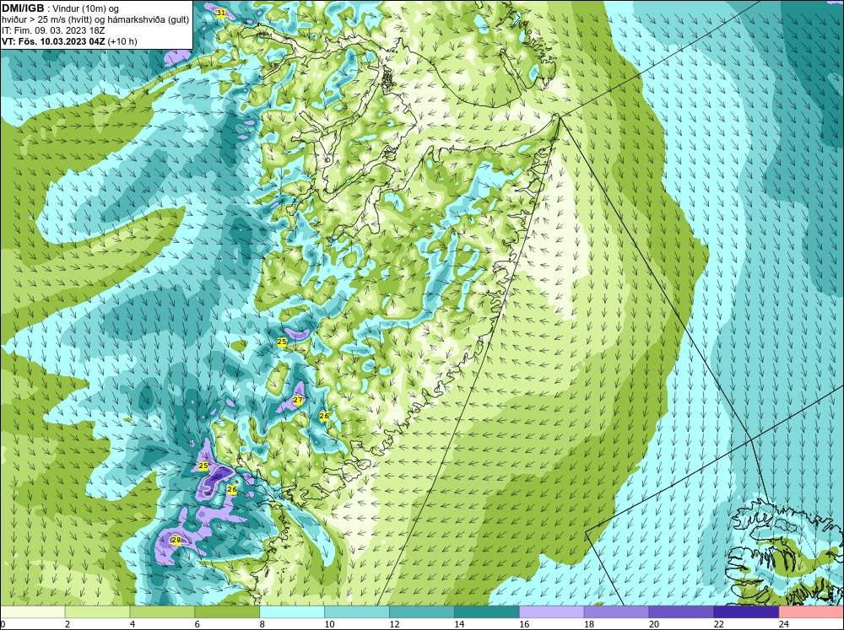844x630 pixels.
Task: Pick the 10–12 m/s turquoise legend swatch
Action: pyautogui.click(x=357, y=612)
